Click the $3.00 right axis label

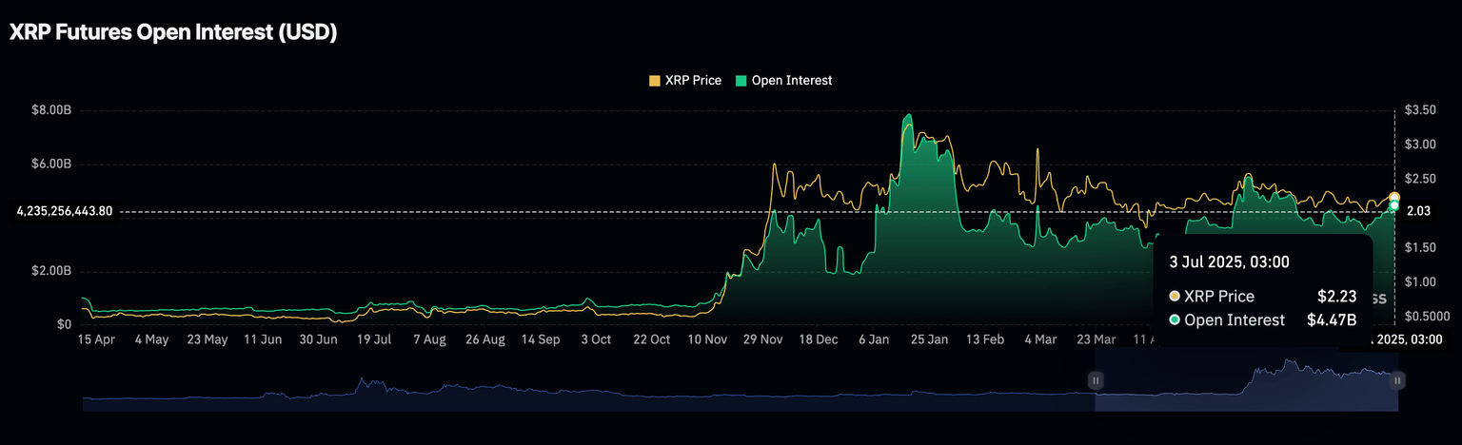[1419, 145]
